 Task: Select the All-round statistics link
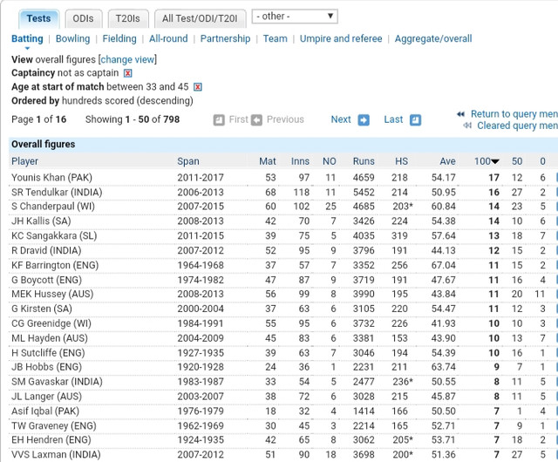(168, 39)
